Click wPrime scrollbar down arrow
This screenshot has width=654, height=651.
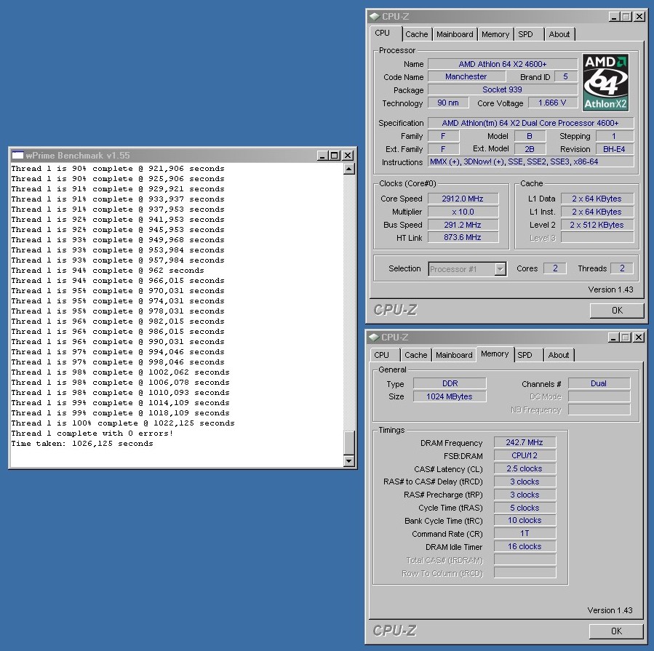(x=349, y=461)
